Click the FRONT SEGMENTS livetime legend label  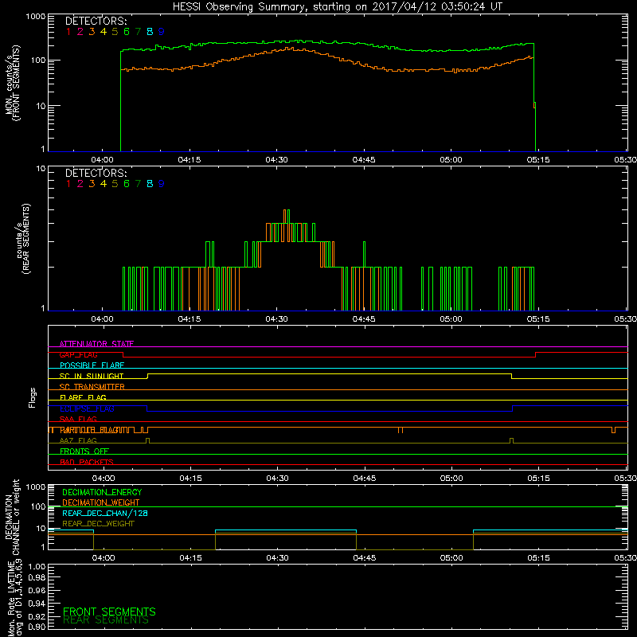click(109, 612)
